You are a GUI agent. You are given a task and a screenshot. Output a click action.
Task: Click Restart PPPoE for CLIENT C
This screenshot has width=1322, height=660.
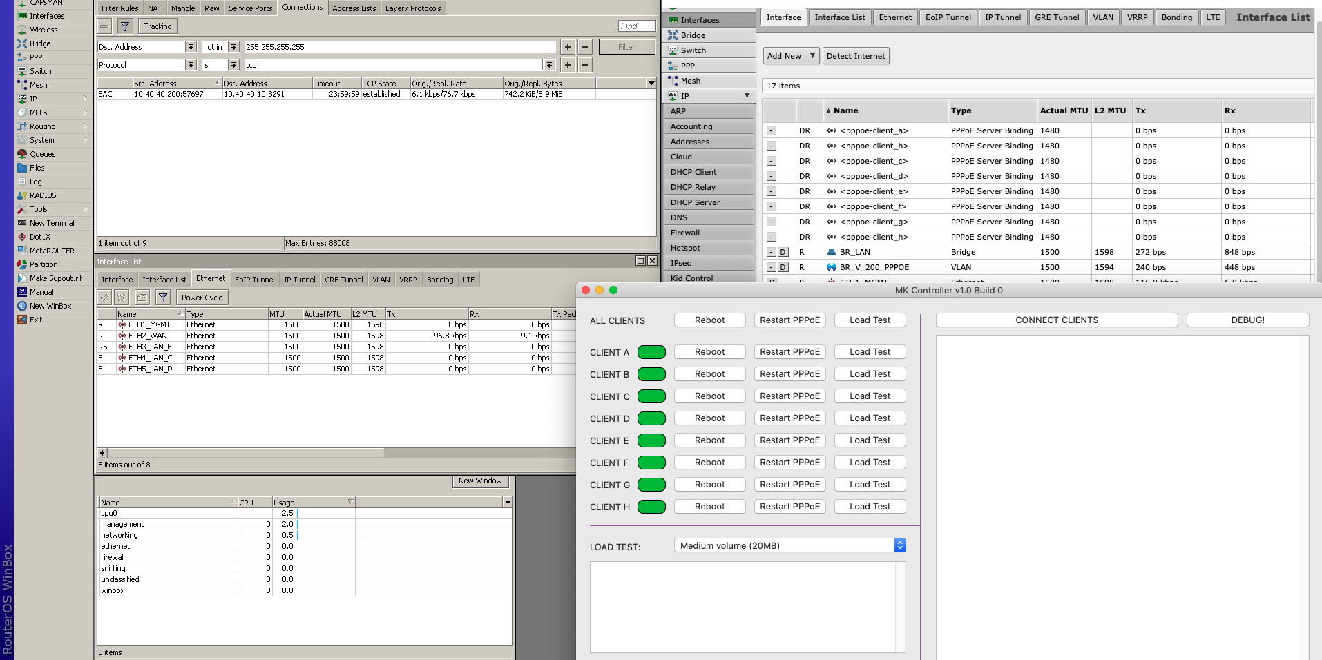click(x=789, y=396)
